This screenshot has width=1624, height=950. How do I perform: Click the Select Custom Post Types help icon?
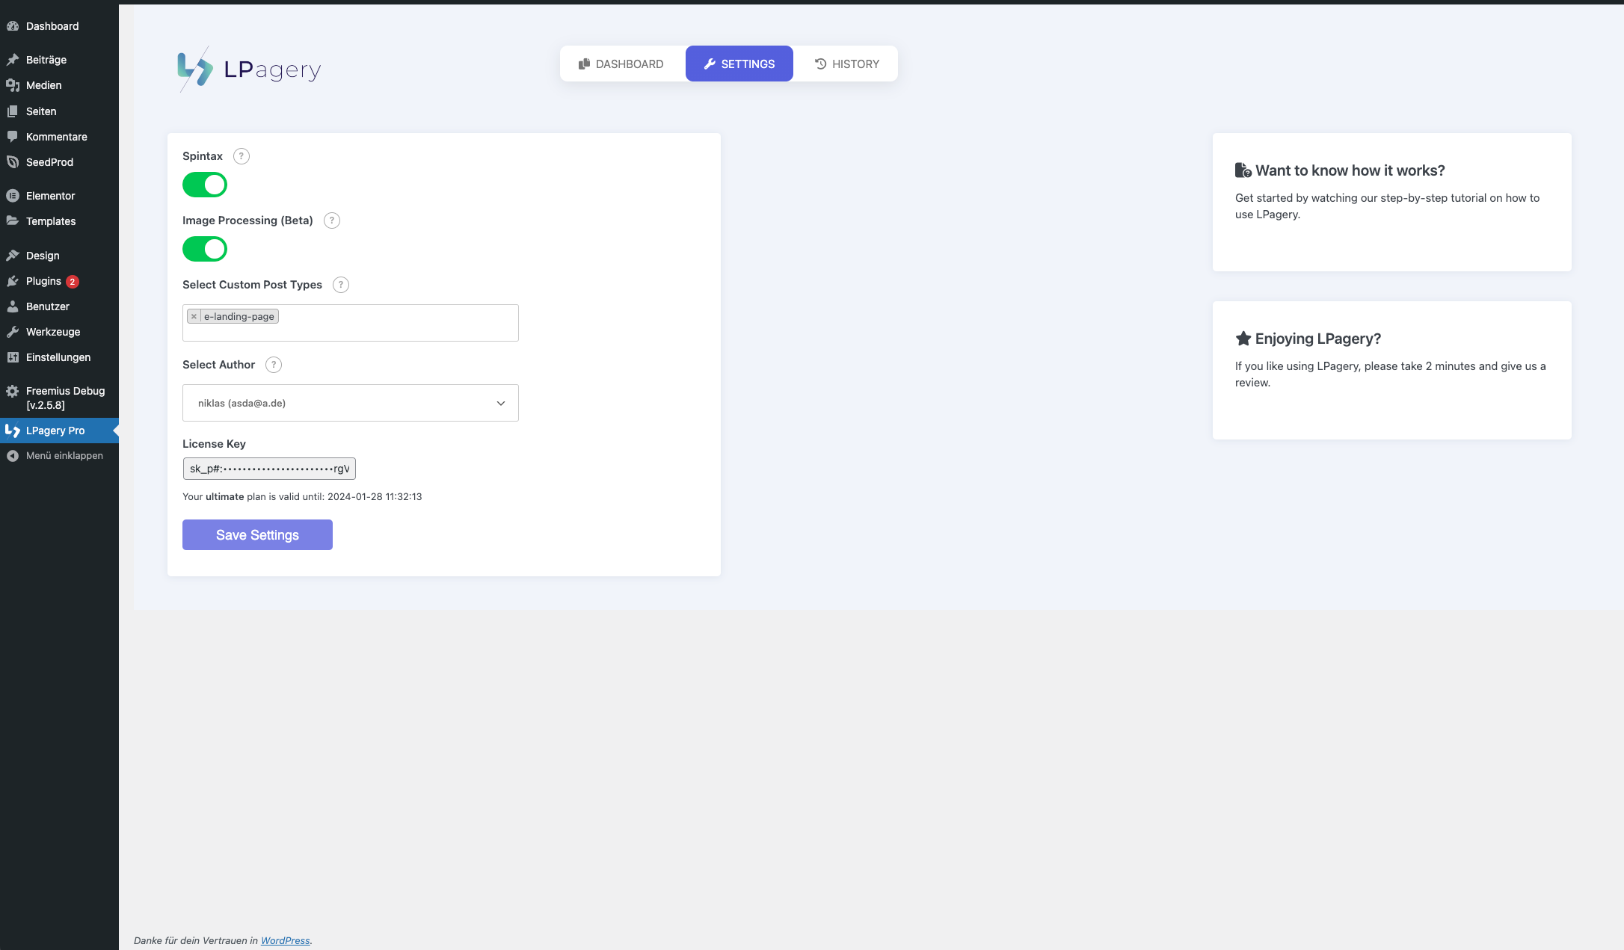click(341, 285)
